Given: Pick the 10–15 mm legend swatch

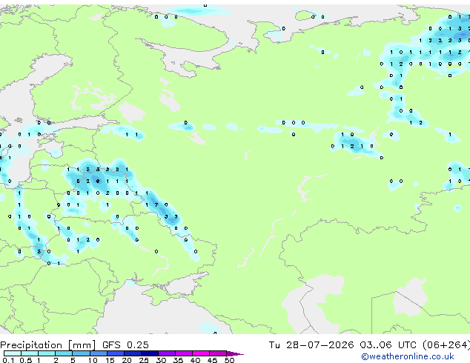Looking at the screenshot, I should pos(98,353).
